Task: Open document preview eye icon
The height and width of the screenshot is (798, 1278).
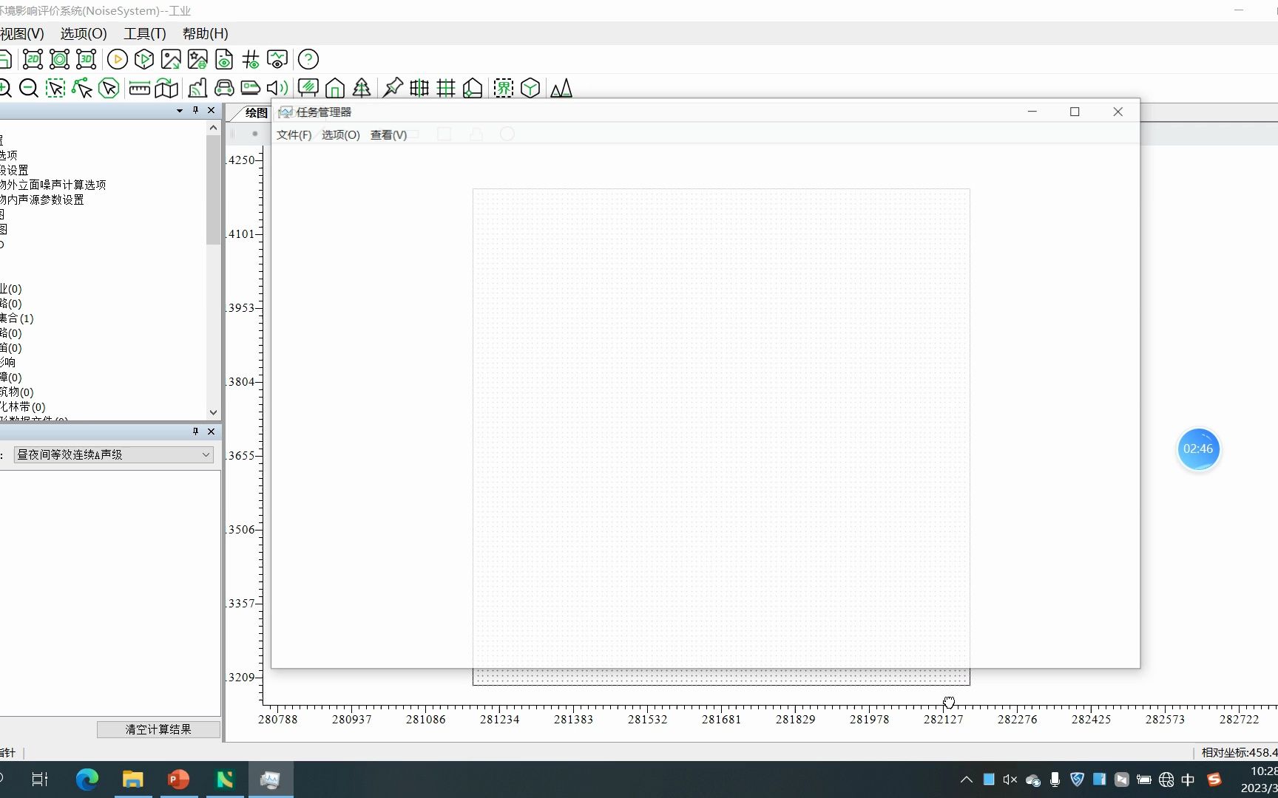Action: pyautogui.click(x=224, y=59)
